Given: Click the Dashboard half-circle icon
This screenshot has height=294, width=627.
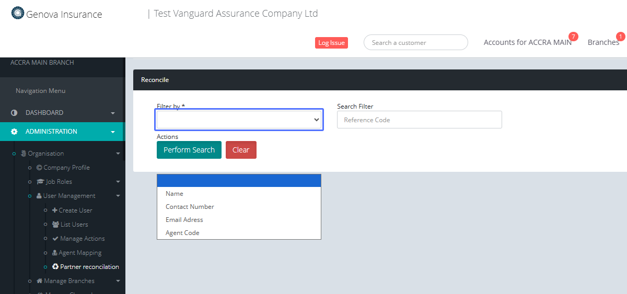Looking at the screenshot, I should coord(14,113).
